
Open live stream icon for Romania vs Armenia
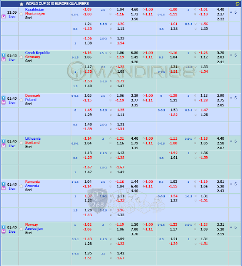(4, 184)
